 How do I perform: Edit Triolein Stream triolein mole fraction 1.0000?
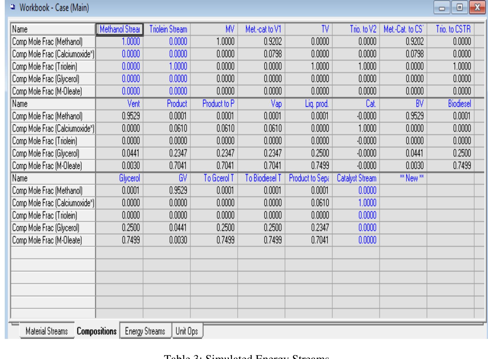(x=167, y=66)
